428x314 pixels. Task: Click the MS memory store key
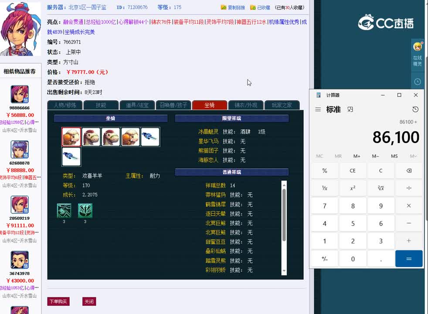click(x=394, y=156)
